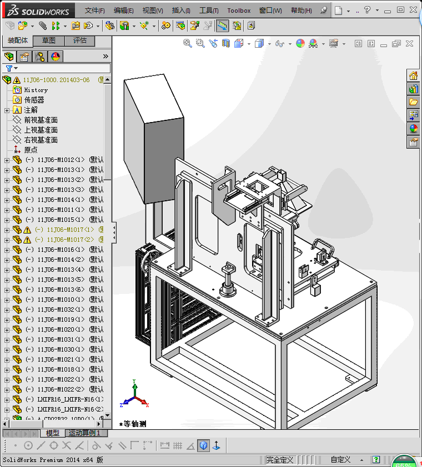Select the Previous View icon
Image resolution: width=422 pixels, height=467 pixels.
click(213, 43)
